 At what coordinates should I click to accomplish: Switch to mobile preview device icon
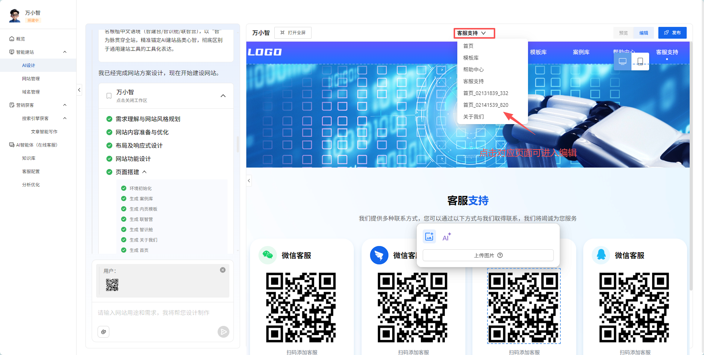tap(640, 61)
